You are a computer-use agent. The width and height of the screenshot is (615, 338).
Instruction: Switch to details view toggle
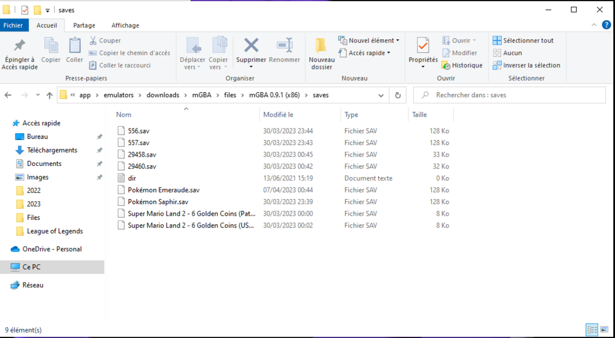pos(591,330)
